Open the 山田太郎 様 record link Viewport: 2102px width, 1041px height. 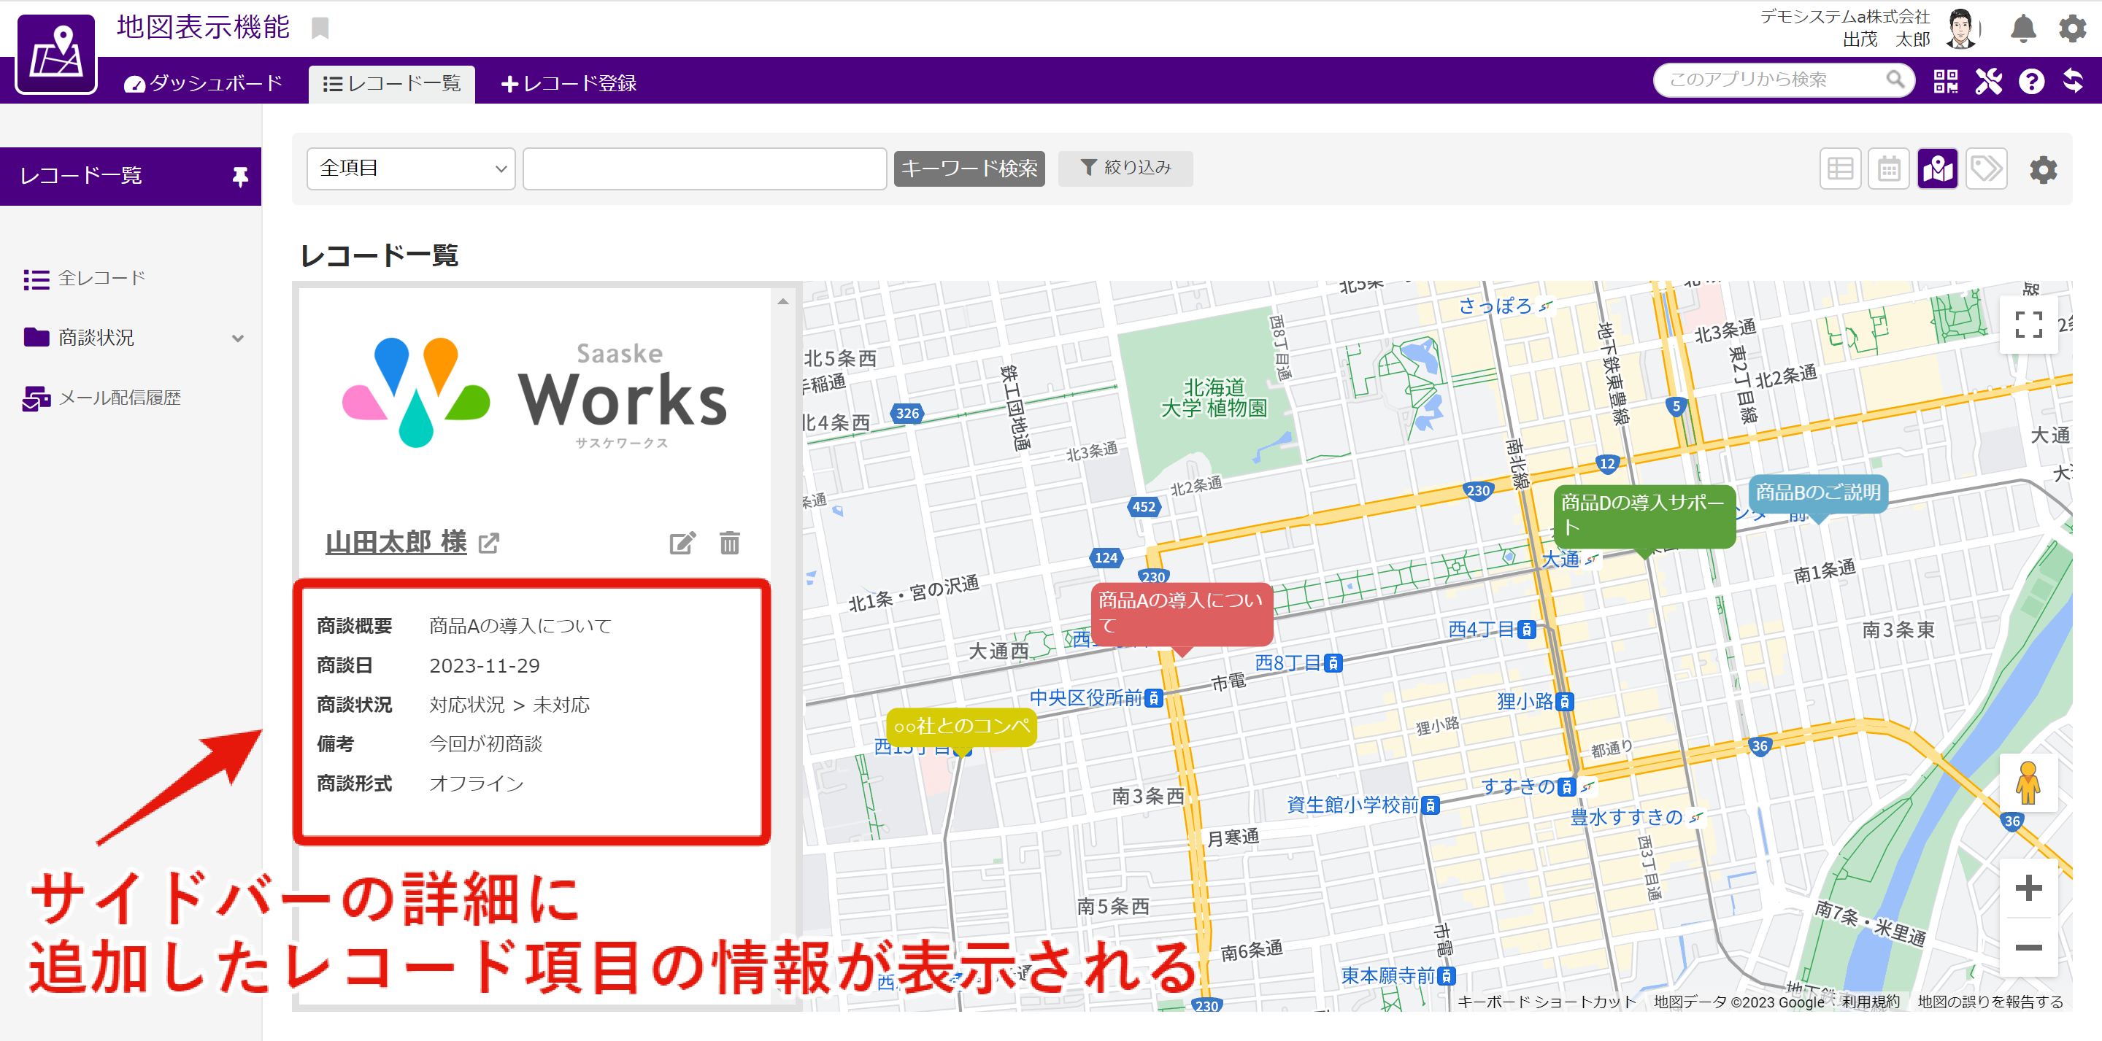tap(396, 542)
